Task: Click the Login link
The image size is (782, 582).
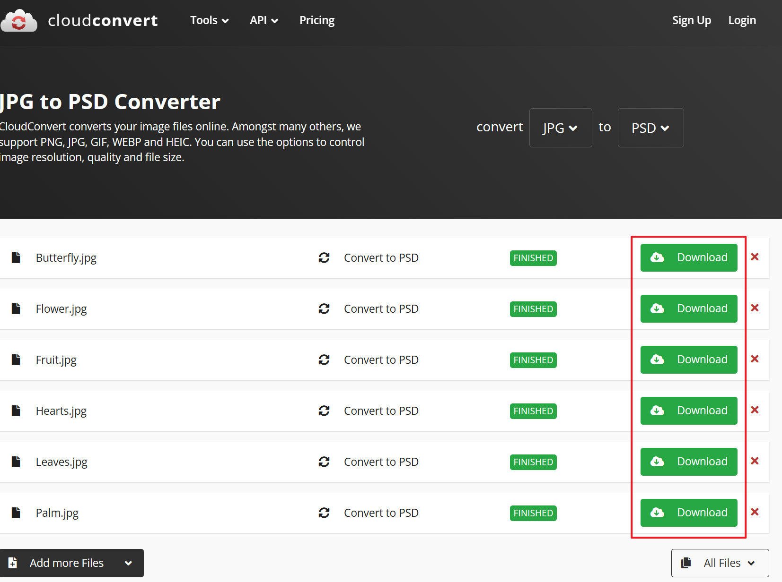Action: [742, 20]
